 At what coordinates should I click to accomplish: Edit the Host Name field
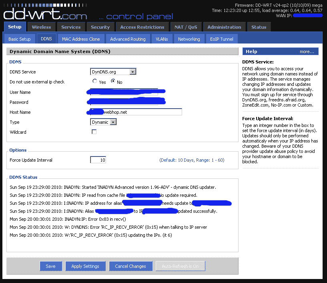136,112
